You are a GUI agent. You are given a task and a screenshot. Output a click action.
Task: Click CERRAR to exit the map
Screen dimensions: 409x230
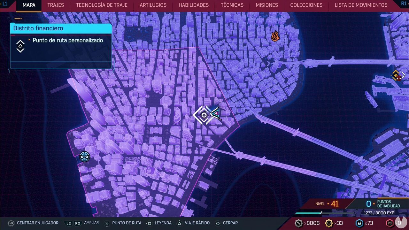[230, 223]
